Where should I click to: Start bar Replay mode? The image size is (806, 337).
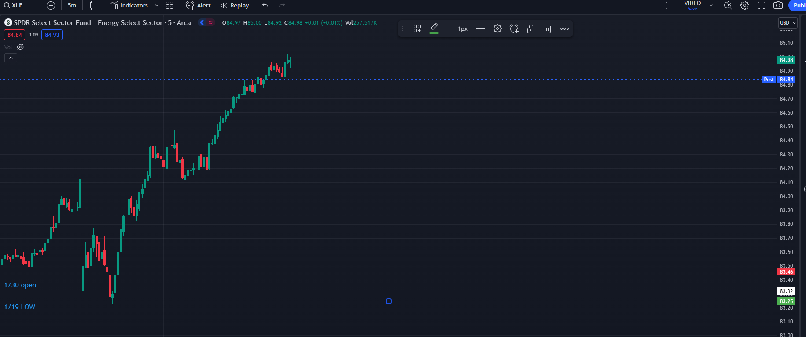tap(235, 5)
